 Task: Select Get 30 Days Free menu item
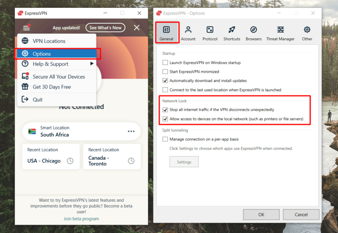coord(56,87)
